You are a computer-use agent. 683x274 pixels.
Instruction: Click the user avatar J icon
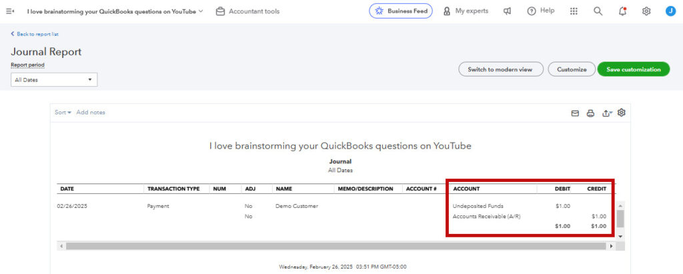670,11
